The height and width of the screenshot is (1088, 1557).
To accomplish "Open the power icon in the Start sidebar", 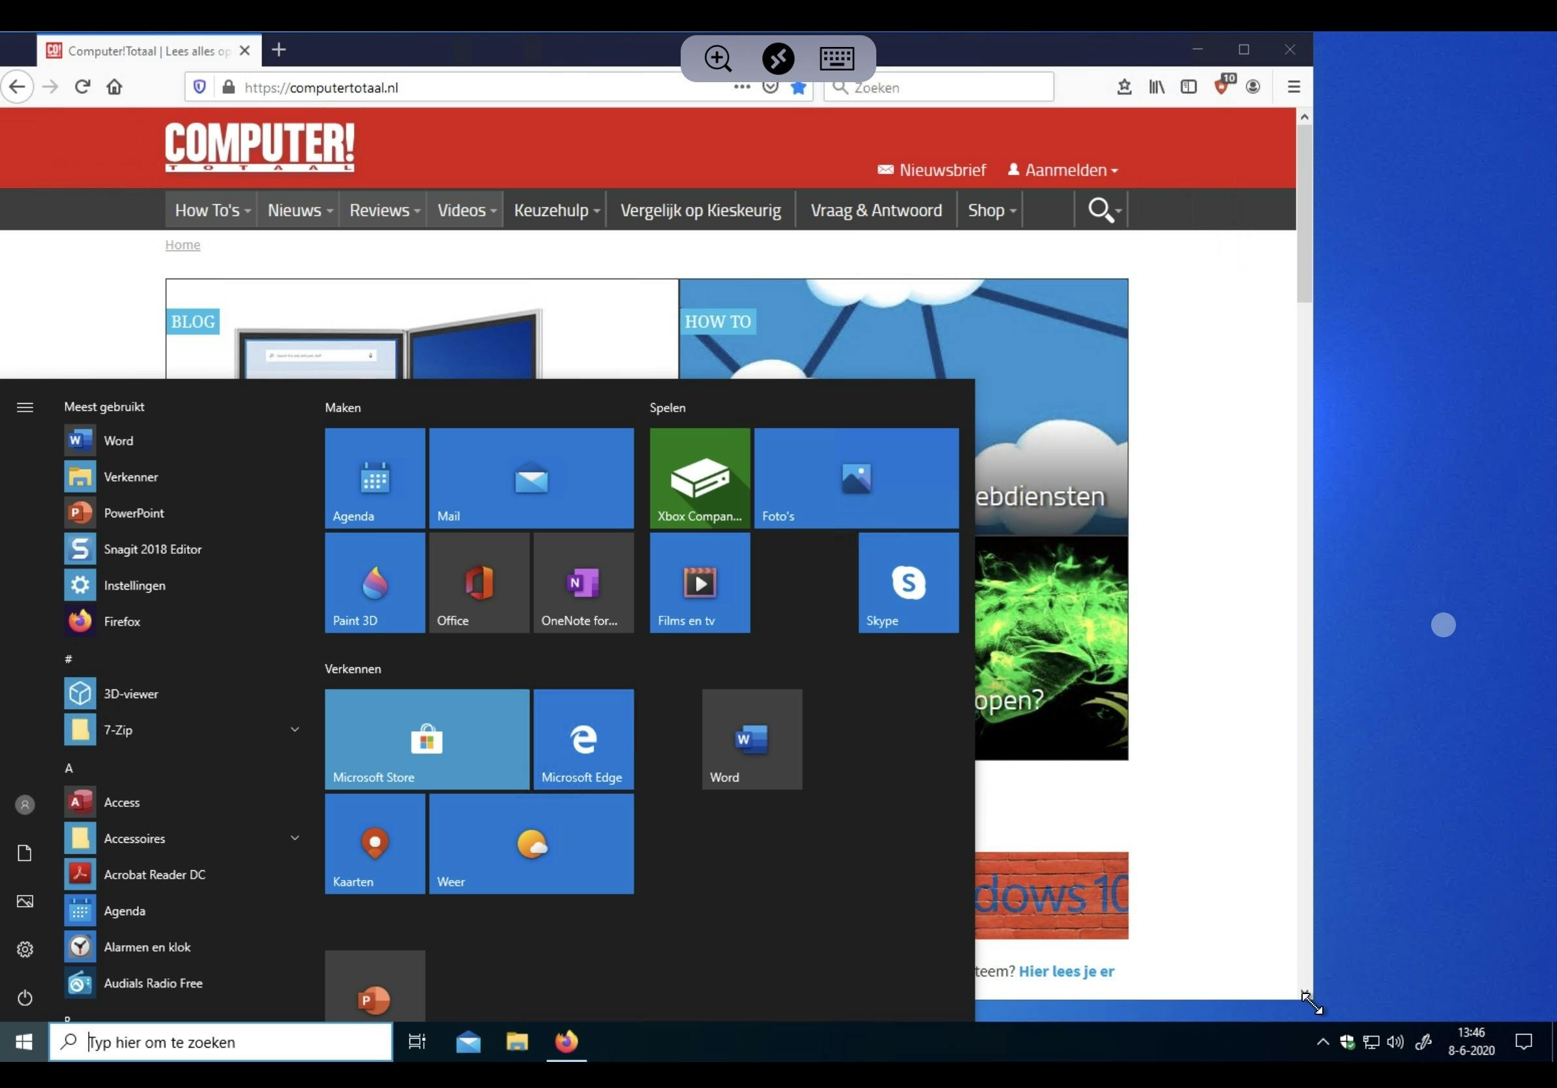I will [x=24, y=998].
